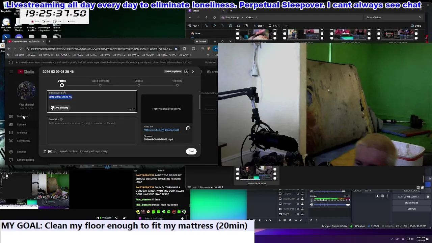
Task: Open the virtual camera settings gear in OBS
Action: coord(428,196)
